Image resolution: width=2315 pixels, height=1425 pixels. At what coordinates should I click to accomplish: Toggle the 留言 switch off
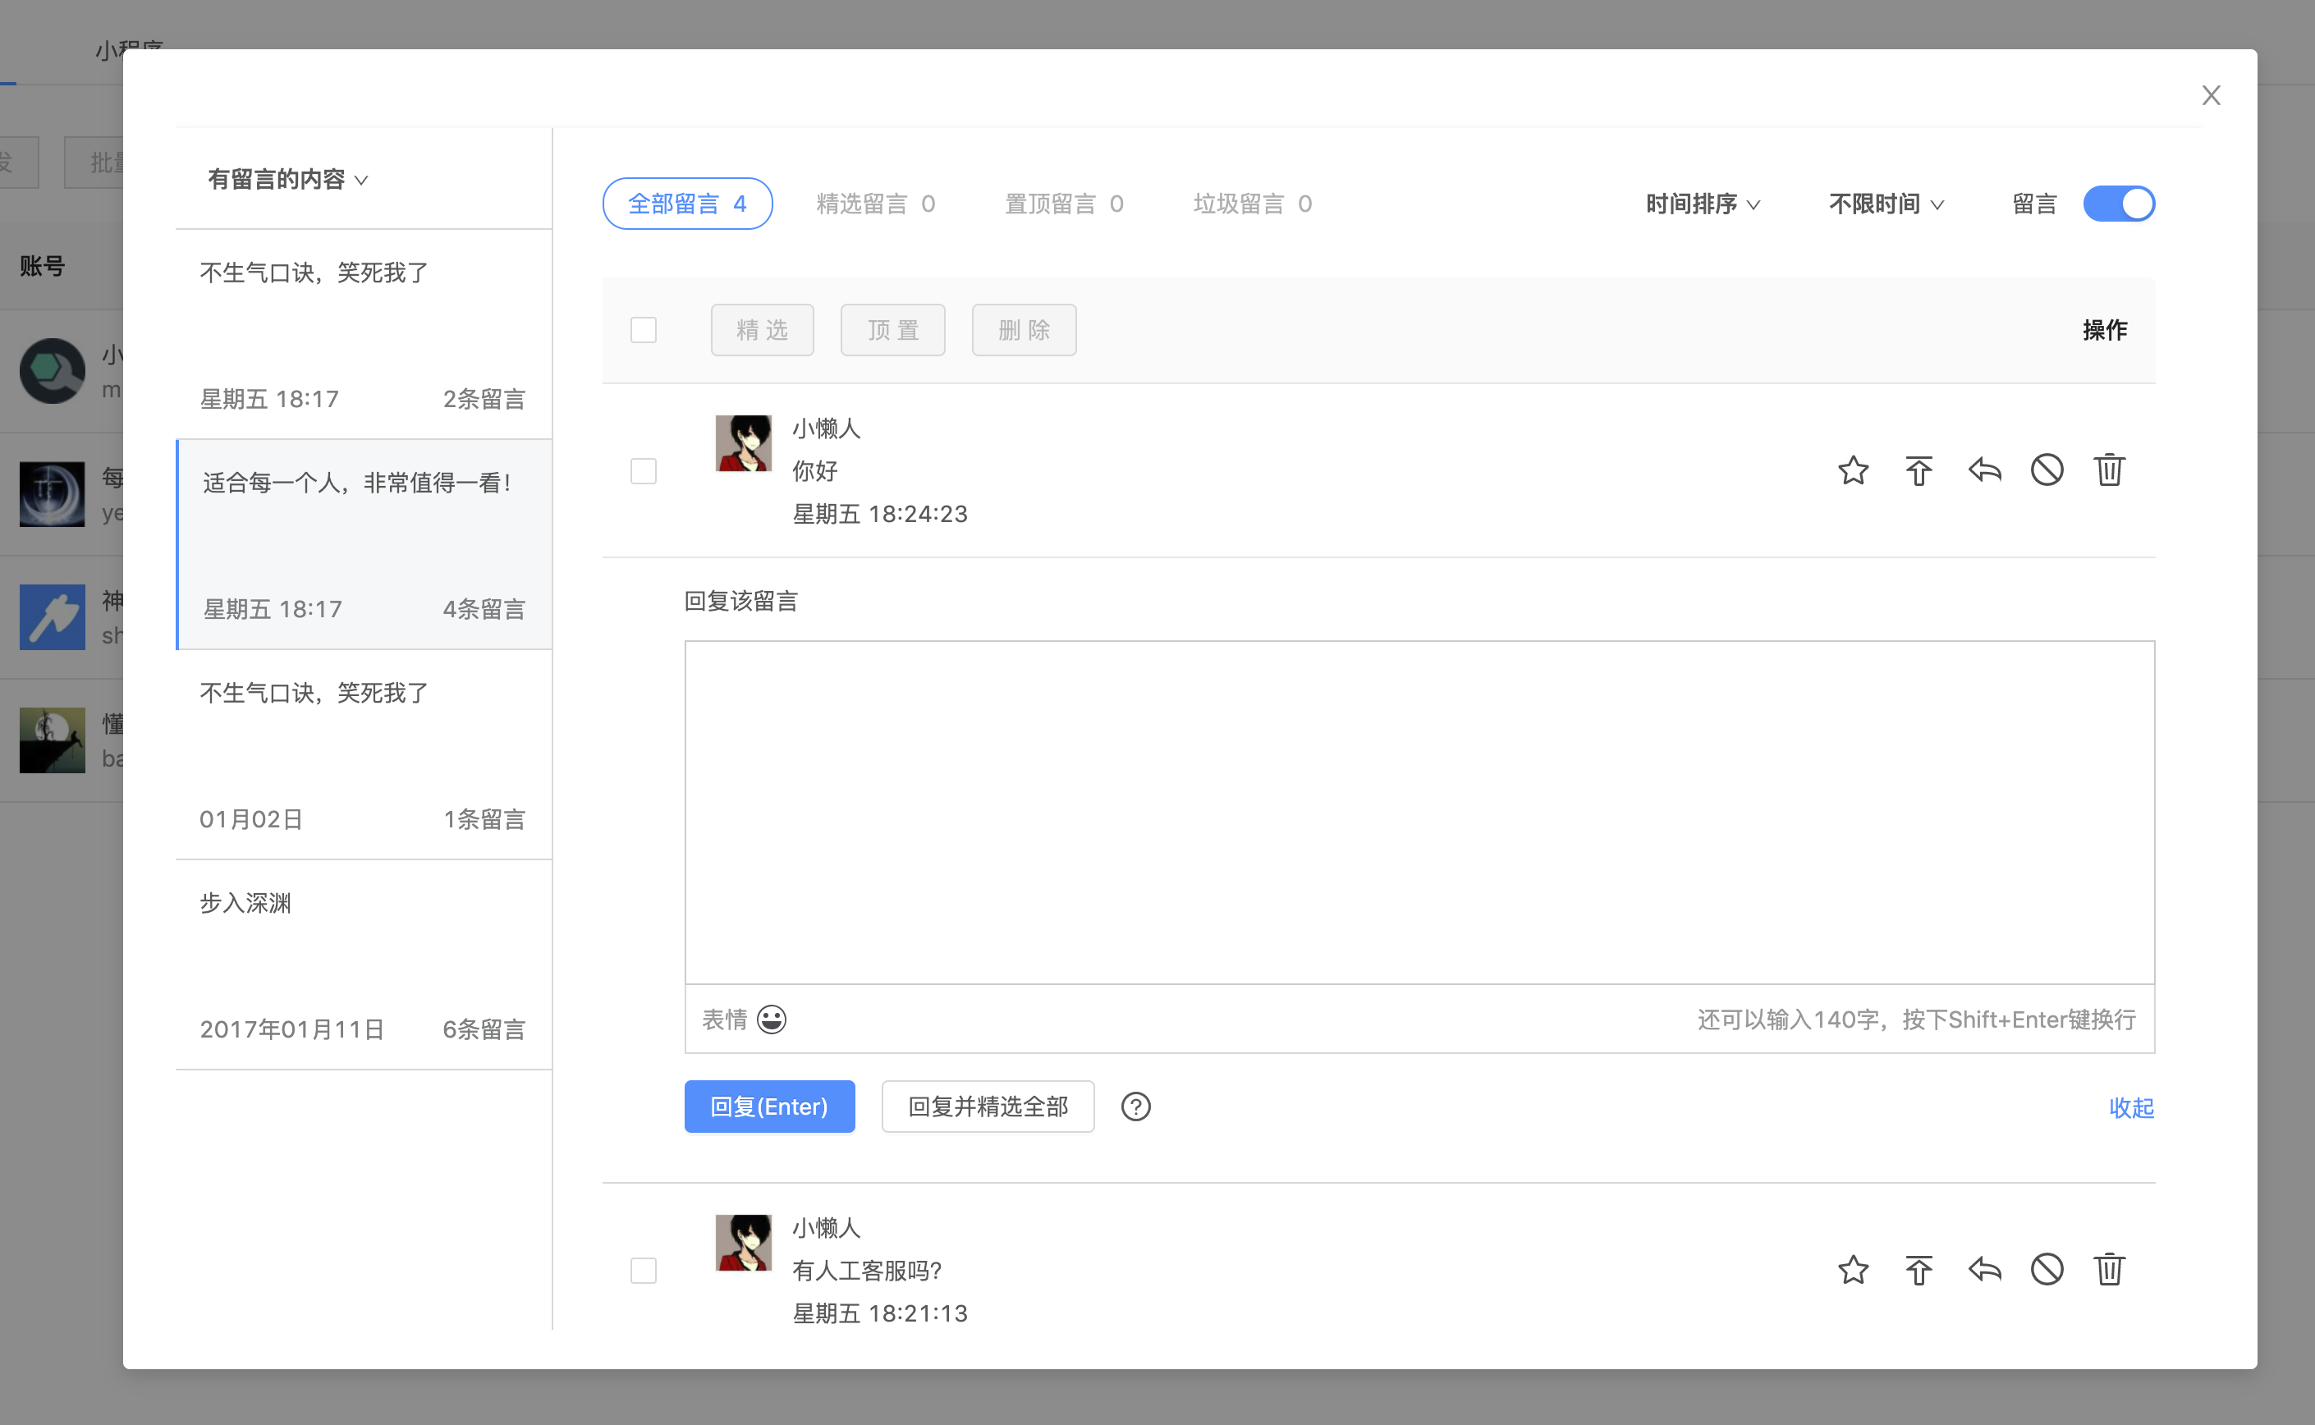(x=2118, y=204)
